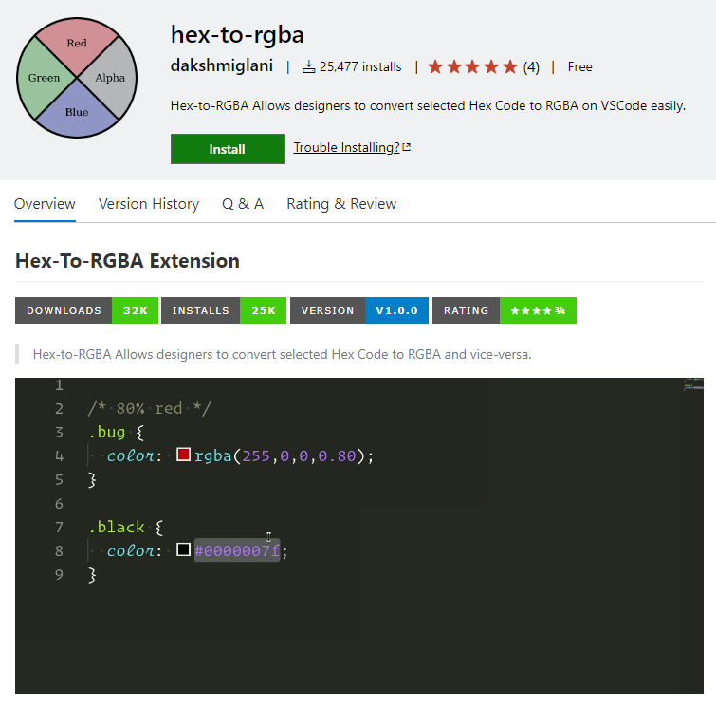The image size is (716, 706).
Task: Click the 25,477 installs text
Action: (x=360, y=66)
